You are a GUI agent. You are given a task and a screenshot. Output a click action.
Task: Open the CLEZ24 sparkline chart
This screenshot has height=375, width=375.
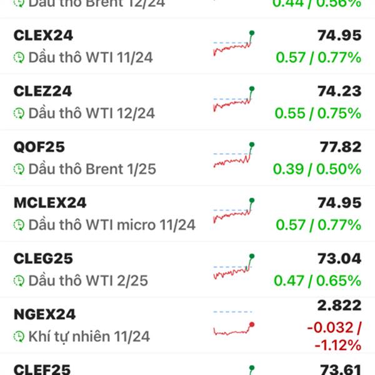click(x=234, y=99)
